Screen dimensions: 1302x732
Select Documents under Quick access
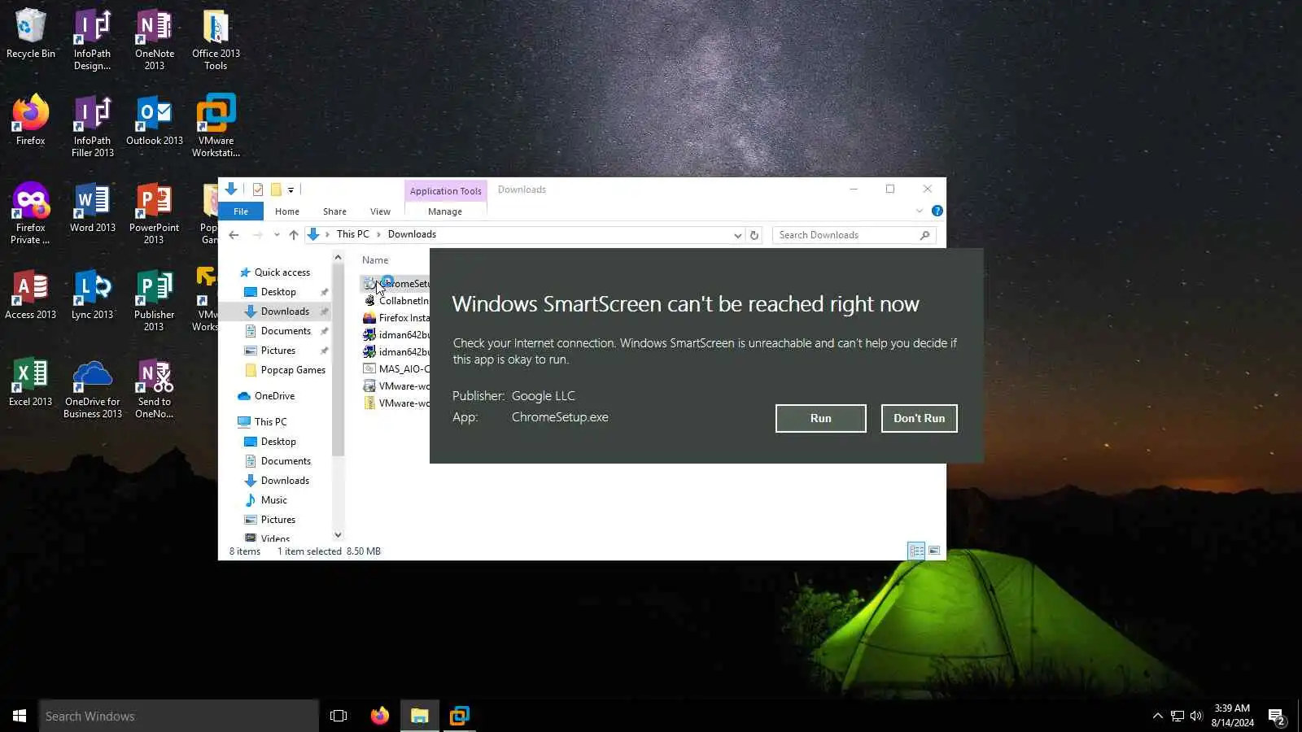286,331
